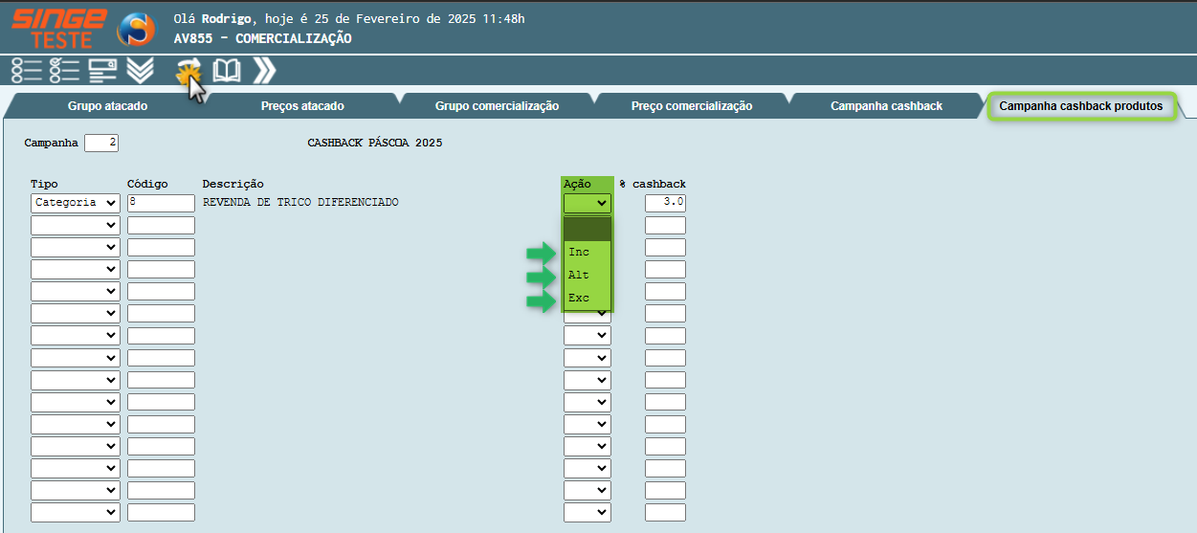The width and height of the screenshot is (1197, 533).
Task: Open the search form toolbar icon
Action: point(102,71)
